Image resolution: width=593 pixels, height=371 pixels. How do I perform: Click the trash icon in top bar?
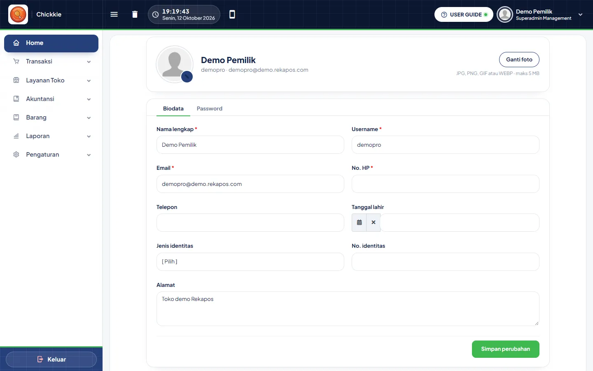pyautogui.click(x=135, y=14)
